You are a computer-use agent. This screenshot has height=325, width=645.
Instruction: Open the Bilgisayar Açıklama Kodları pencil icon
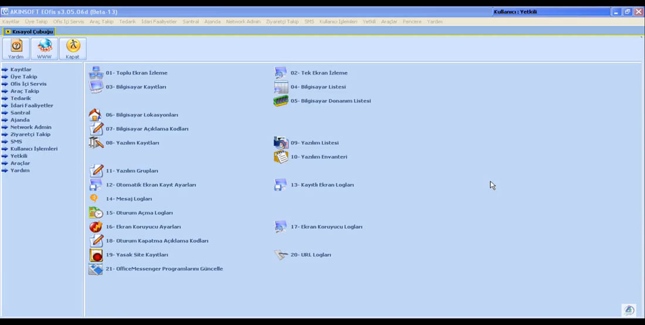(96, 128)
